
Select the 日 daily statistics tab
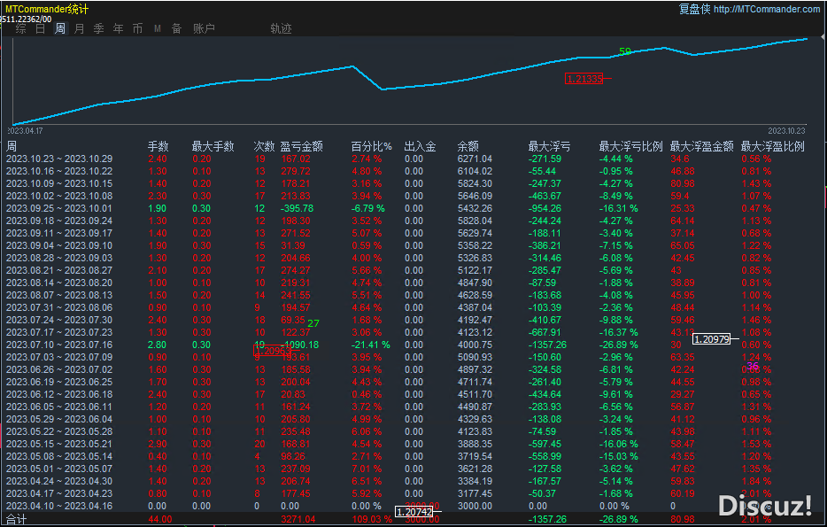point(40,28)
